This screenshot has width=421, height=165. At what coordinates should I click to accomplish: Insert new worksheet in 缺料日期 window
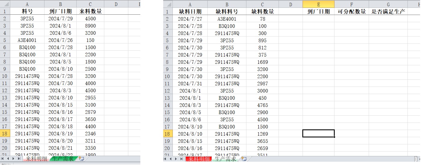pyautogui.click(x=244, y=159)
